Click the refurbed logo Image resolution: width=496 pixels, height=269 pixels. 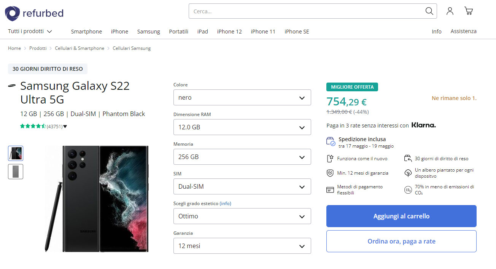click(34, 13)
